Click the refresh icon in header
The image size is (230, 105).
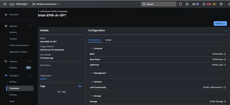(x=180, y=4)
